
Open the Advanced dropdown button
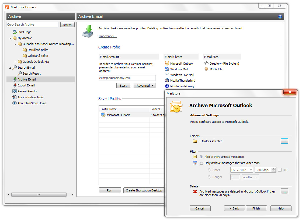[x=144, y=86]
